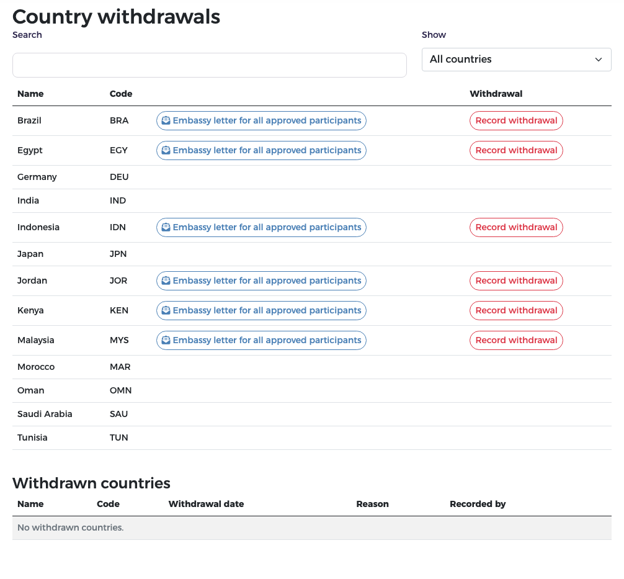Record withdrawal for Indonesia
The height and width of the screenshot is (579, 624).
[516, 227]
